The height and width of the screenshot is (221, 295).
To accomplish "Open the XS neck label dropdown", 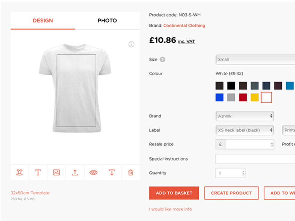I will (244, 130).
